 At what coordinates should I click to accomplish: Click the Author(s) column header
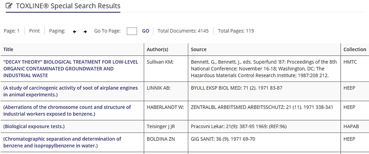point(158,49)
